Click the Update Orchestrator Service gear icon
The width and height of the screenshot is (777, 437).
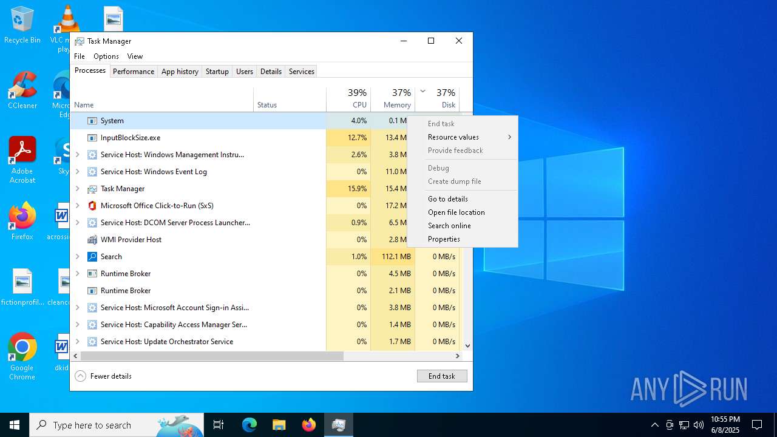tap(92, 342)
